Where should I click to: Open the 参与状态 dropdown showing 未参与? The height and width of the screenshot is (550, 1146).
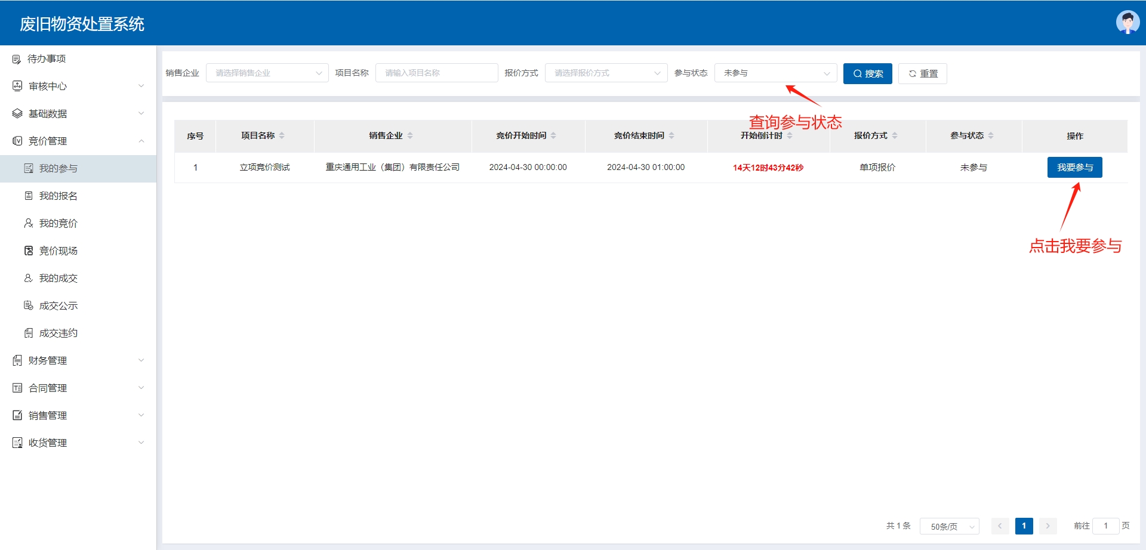coord(775,73)
